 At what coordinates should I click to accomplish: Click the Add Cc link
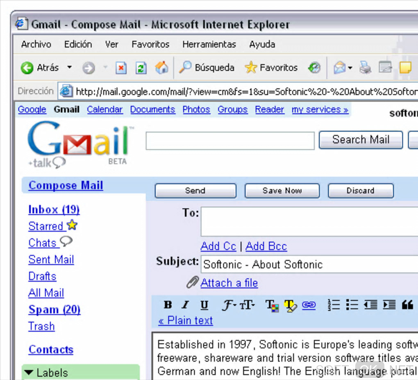[218, 246]
